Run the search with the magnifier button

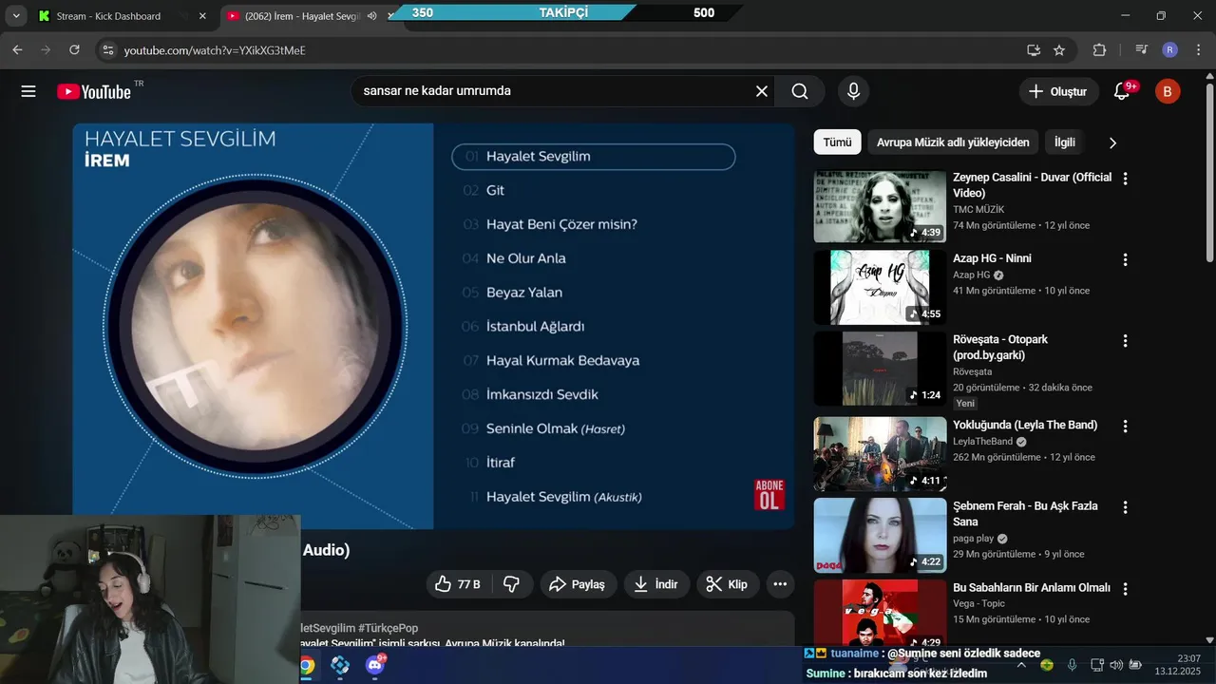pyautogui.click(x=800, y=91)
